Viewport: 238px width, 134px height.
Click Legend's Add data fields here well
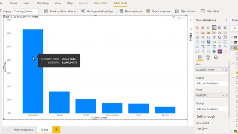coord(212,83)
